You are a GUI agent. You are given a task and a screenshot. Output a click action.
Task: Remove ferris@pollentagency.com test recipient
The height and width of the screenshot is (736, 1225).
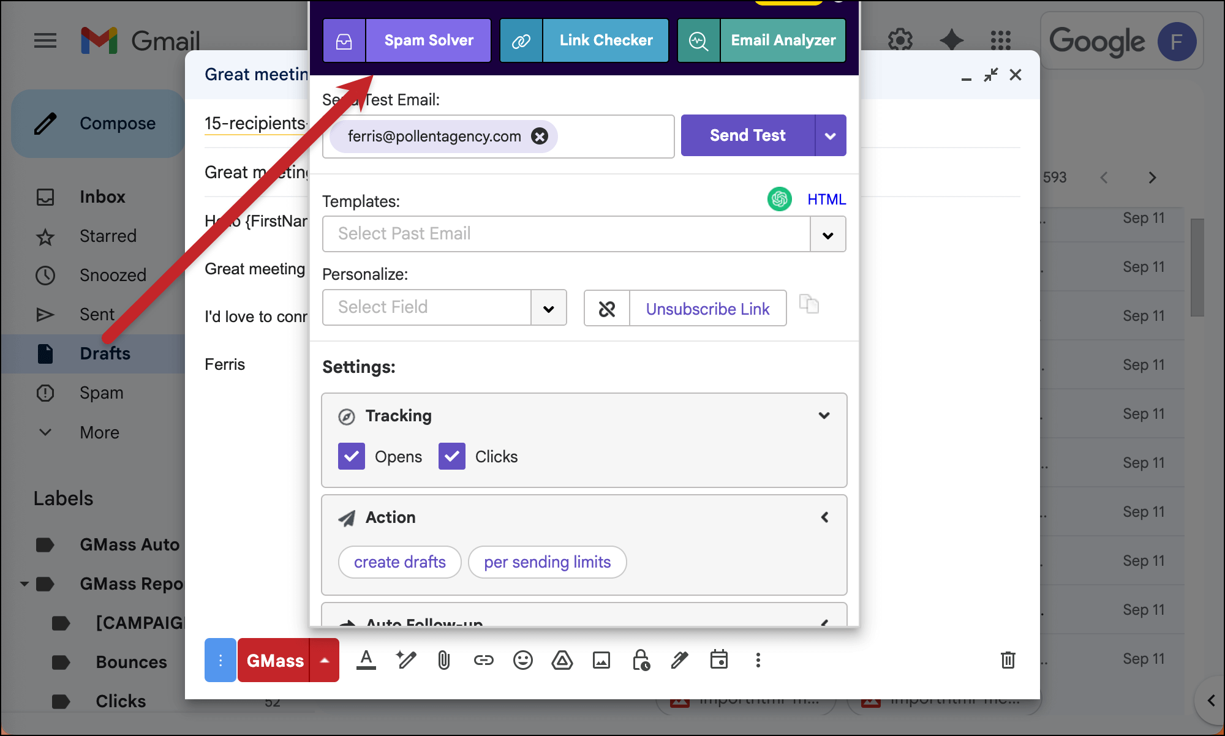(x=540, y=136)
